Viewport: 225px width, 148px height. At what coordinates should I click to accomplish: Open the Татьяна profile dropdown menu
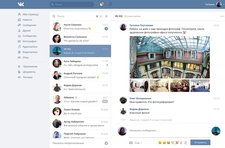point(215,4)
